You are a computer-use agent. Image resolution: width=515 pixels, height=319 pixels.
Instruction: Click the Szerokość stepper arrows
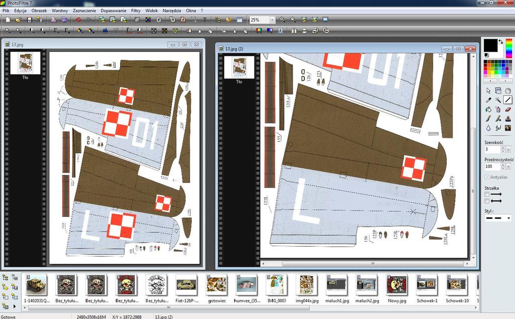pyautogui.click(x=503, y=149)
